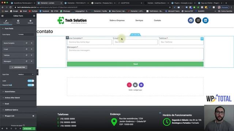Remove the Nome Completo field

point(31,43)
